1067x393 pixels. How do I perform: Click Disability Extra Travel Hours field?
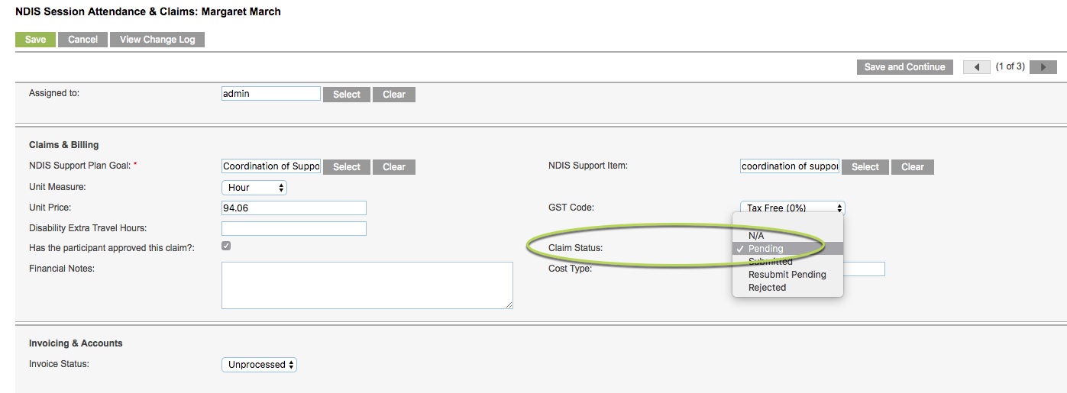pyautogui.click(x=294, y=229)
